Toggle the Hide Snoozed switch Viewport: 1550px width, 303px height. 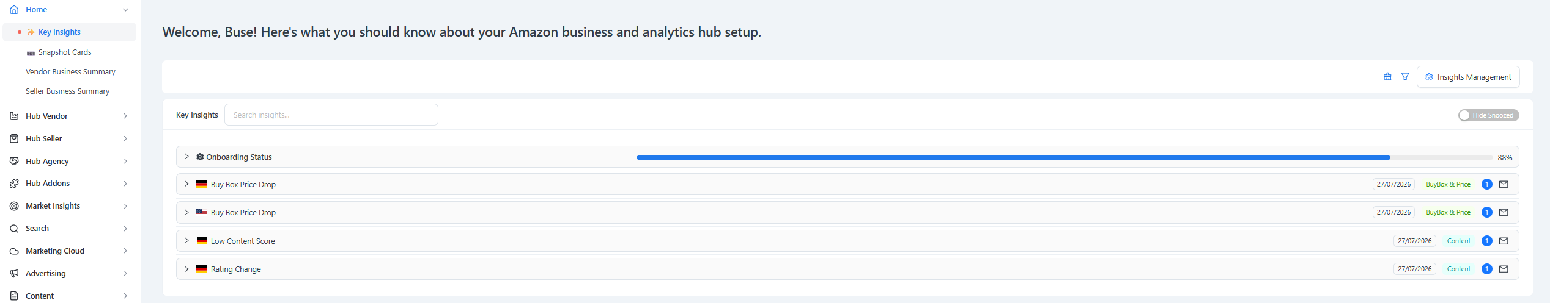tap(1488, 115)
